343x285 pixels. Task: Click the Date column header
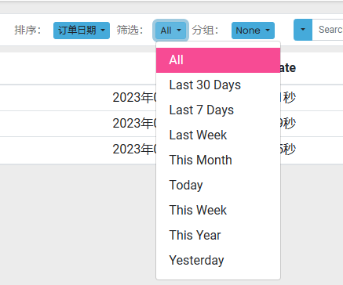288,68
